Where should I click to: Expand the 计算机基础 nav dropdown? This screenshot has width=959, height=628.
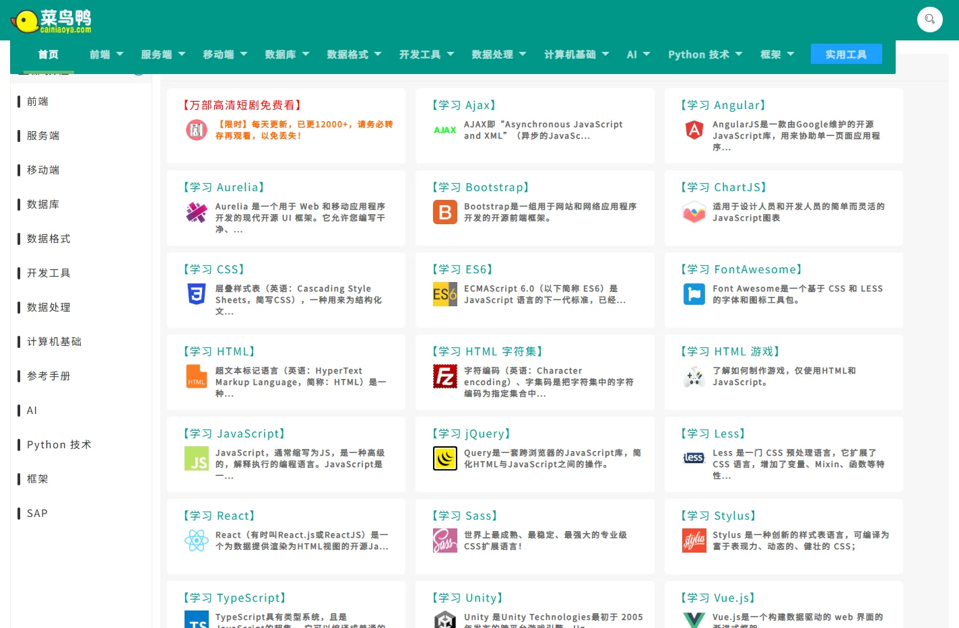[x=576, y=55]
